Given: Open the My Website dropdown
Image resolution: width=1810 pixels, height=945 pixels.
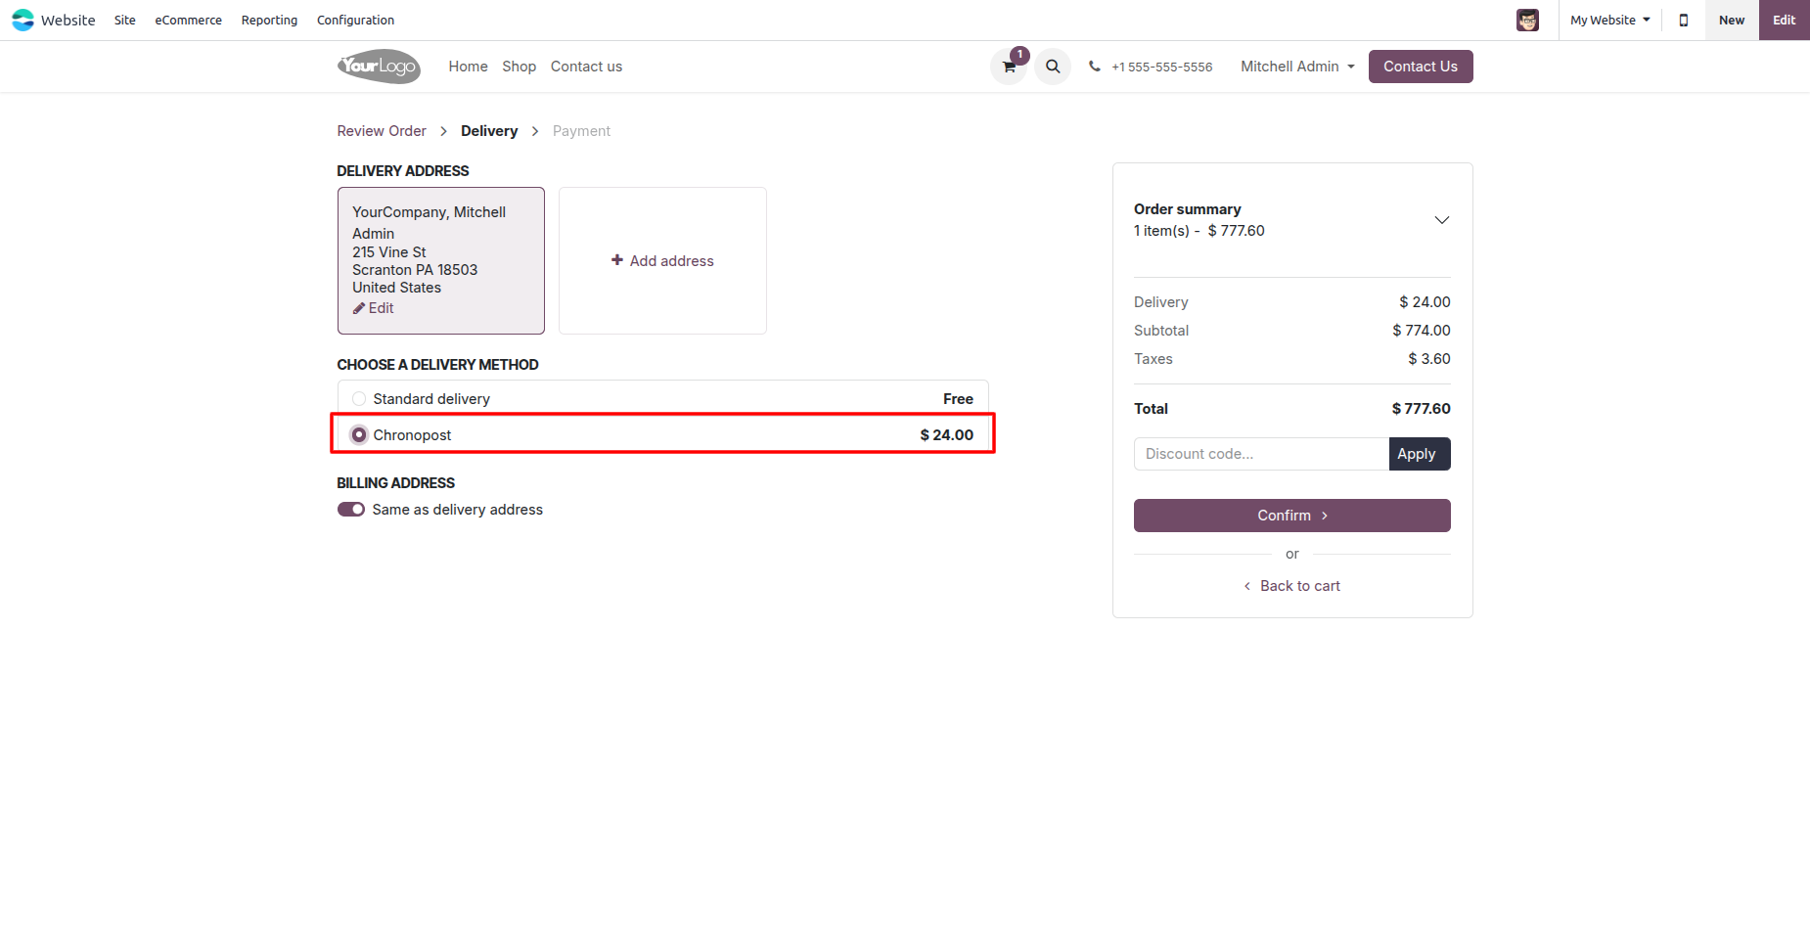Looking at the screenshot, I should click(x=1609, y=20).
